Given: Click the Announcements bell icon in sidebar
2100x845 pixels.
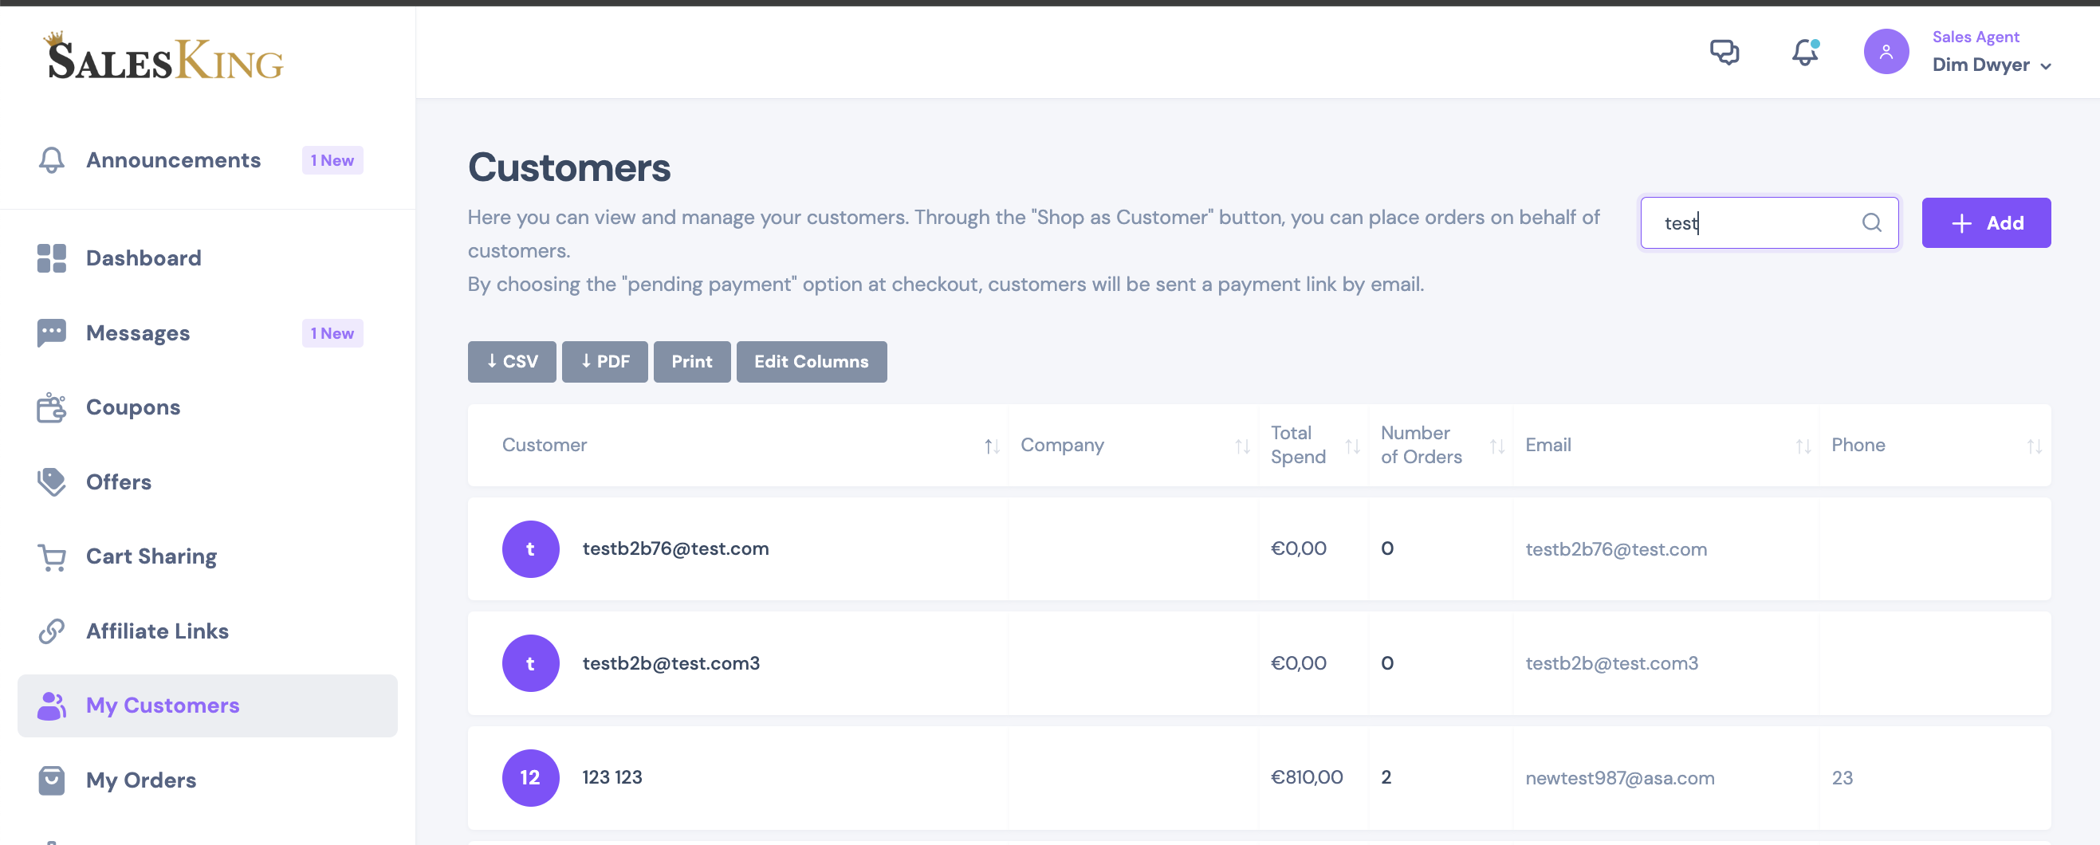Looking at the screenshot, I should click(x=51, y=159).
